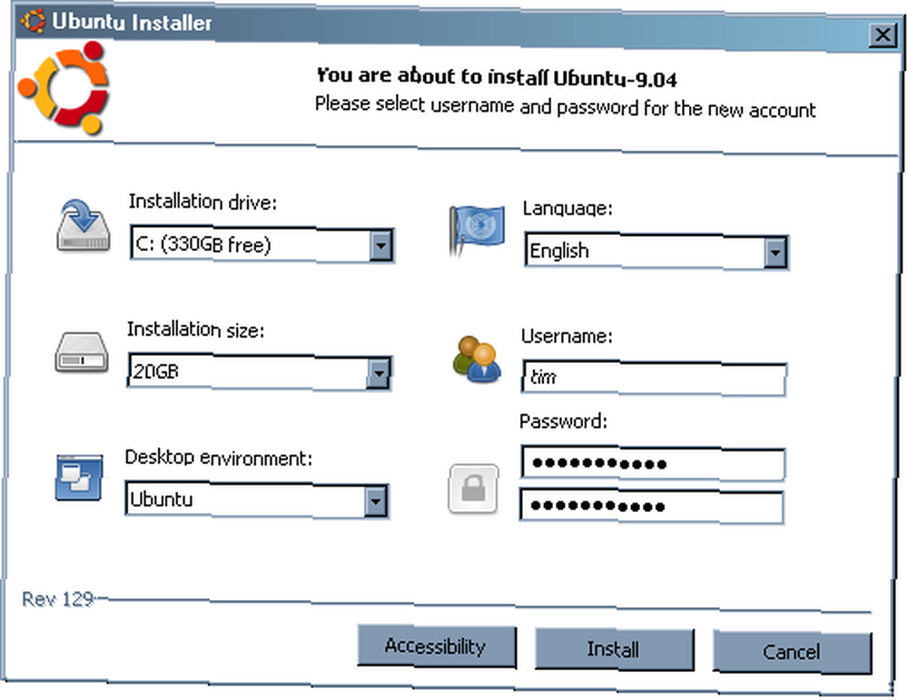Close the Ubuntu Installer window
Image resolution: width=908 pixels, height=700 pixels.
[883, 35]
